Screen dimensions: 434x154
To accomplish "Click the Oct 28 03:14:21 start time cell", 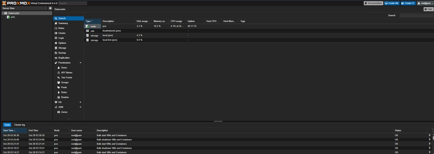I will 11,153.
